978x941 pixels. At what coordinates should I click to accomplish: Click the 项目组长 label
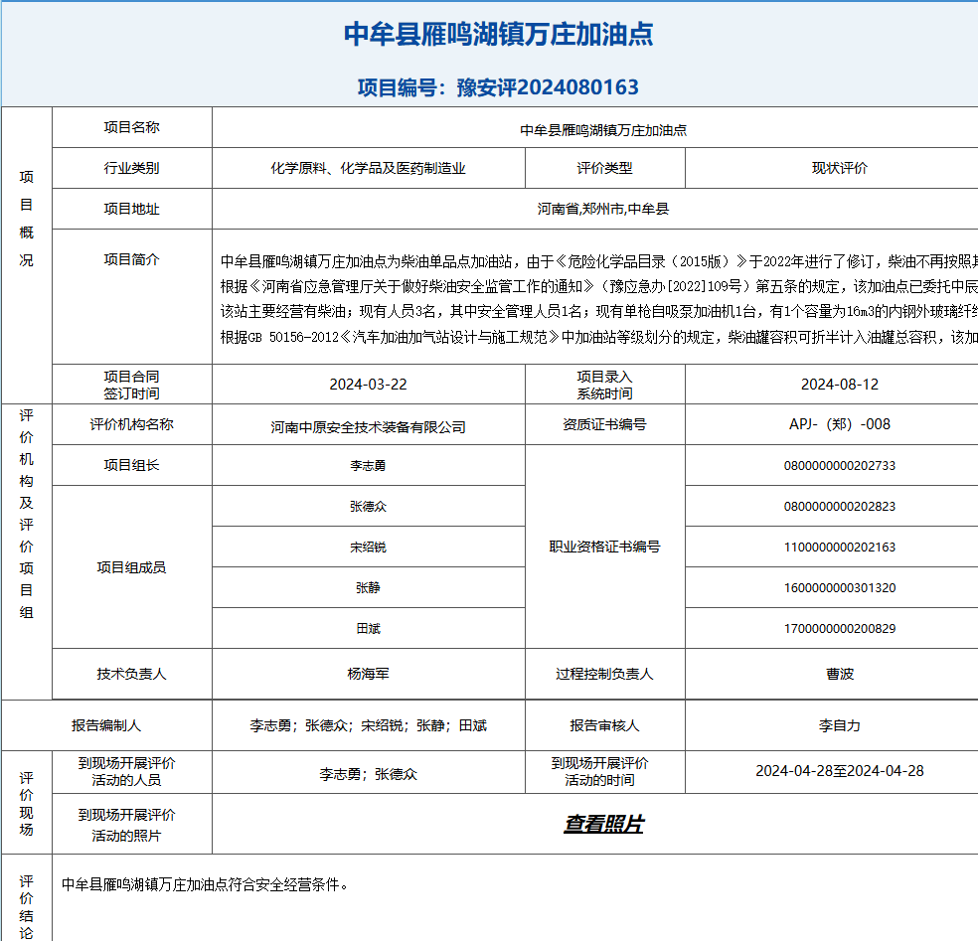131,465
